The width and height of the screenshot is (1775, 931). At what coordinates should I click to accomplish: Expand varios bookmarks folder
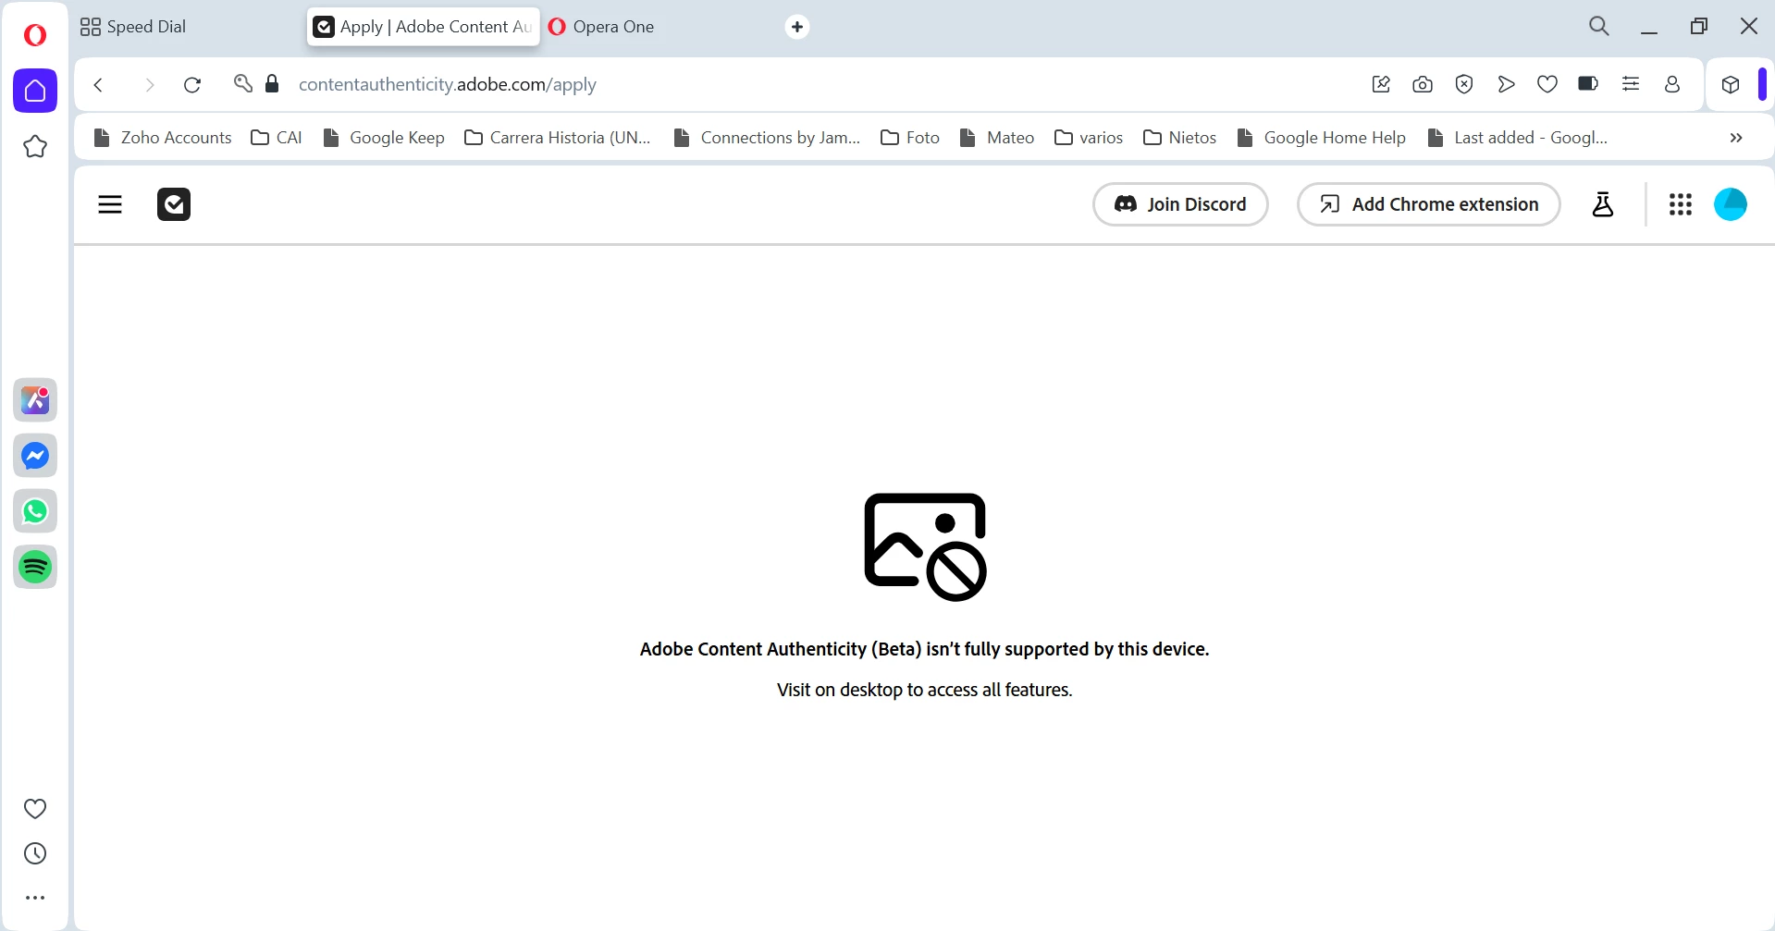click(x=1089, y=138)
